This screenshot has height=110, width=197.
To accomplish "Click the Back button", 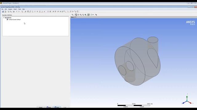I will (49, 107).
